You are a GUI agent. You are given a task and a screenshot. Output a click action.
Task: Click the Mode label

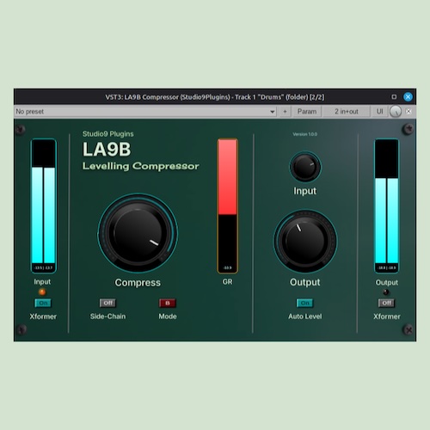pyautogui.click(x=168, y=316)
